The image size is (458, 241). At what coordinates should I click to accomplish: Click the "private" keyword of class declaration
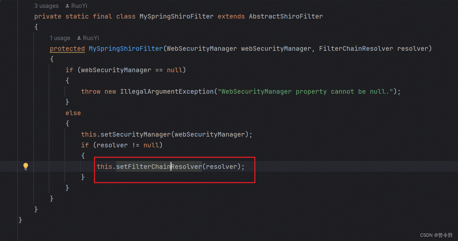coord(48,16)
